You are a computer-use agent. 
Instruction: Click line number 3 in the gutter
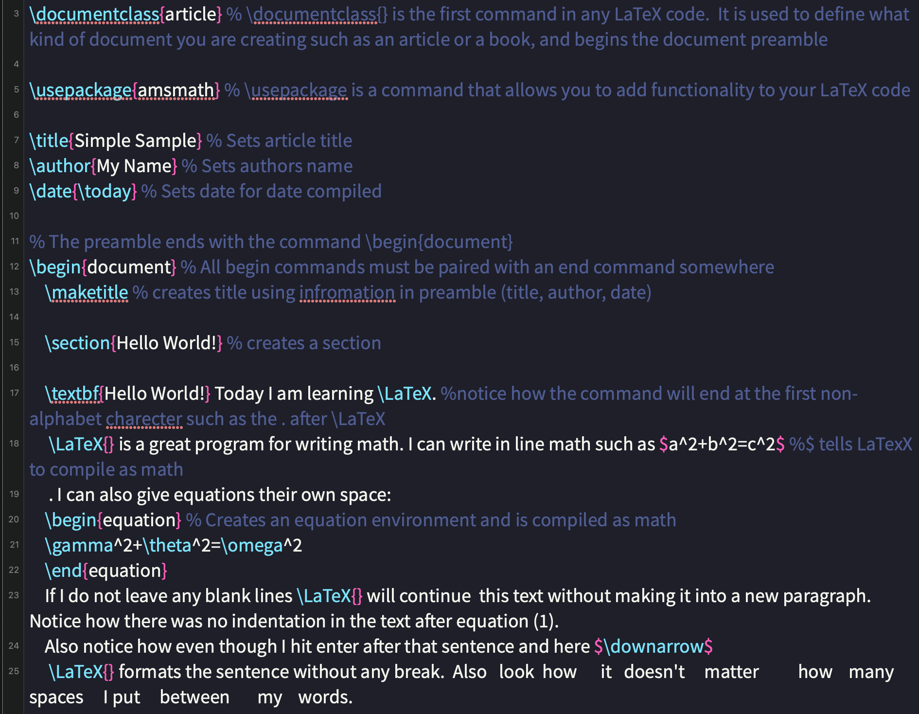(x=16, y=14)
